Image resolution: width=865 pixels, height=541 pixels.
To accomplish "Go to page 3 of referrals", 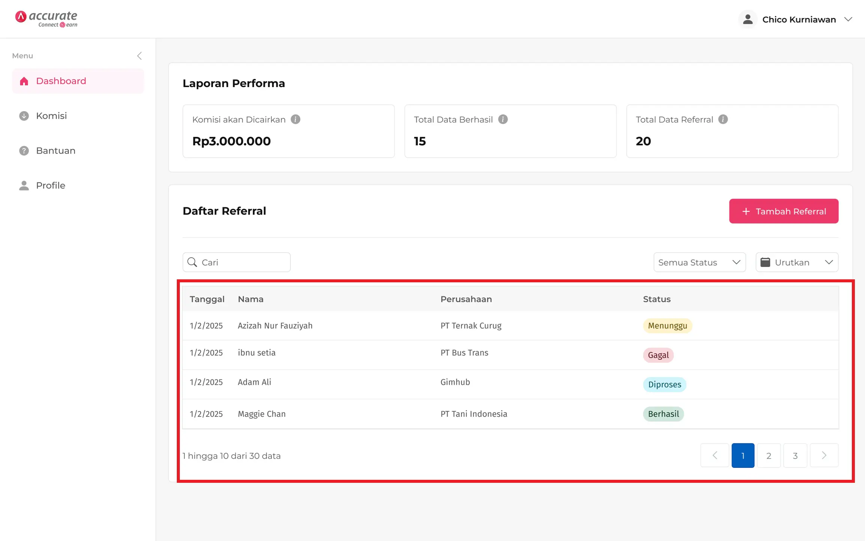I will pos(795,455).
